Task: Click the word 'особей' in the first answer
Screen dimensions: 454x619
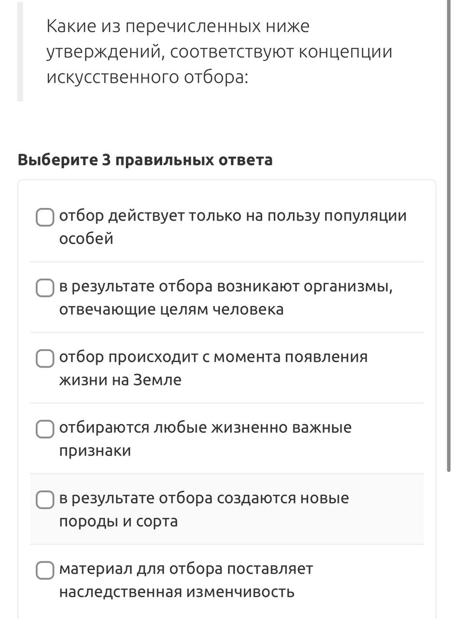Action: (86, 238)
